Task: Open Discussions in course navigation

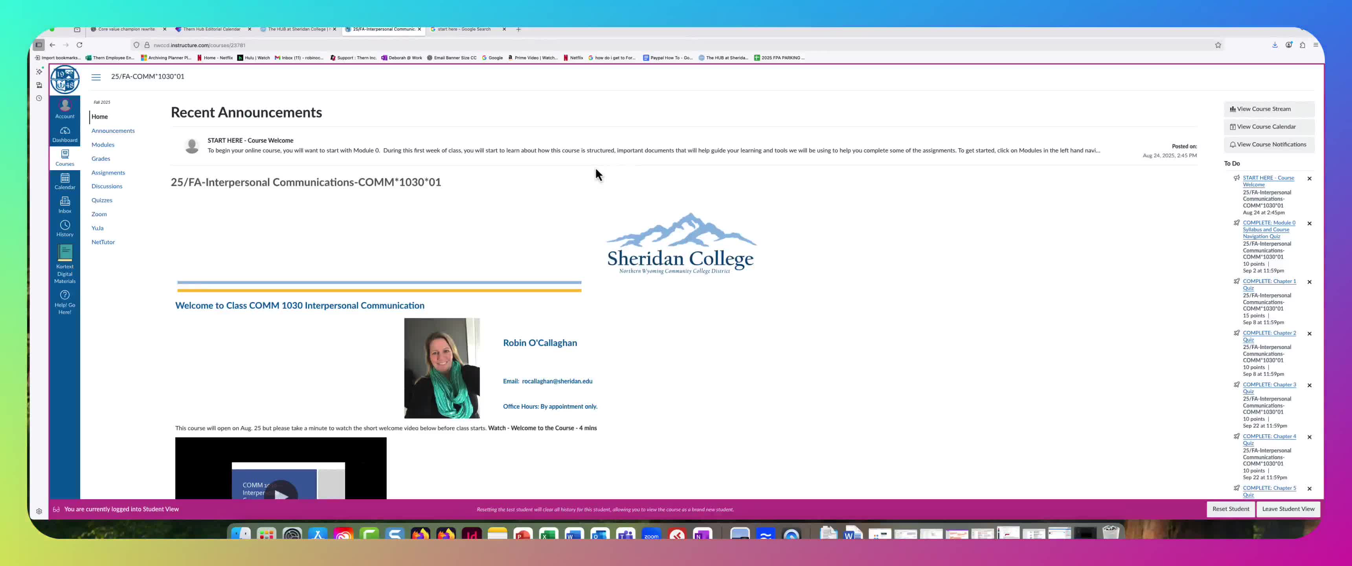Action: (107, 186)
